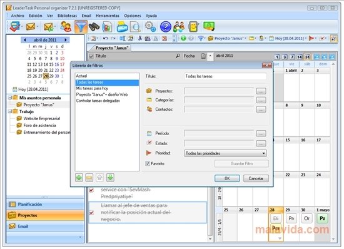The image size is (344, 249).
Task: Click OK in the filter library dialog
Action: click(x=227, y=178)
